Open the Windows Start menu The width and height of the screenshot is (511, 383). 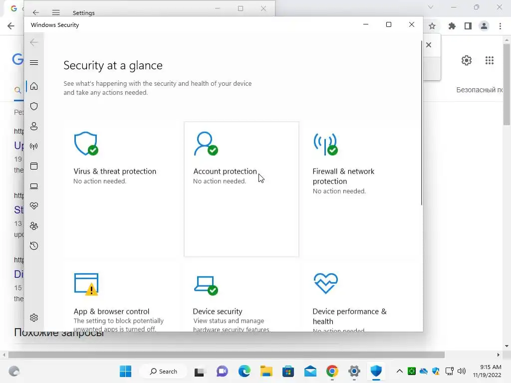[x=125, y=371]
